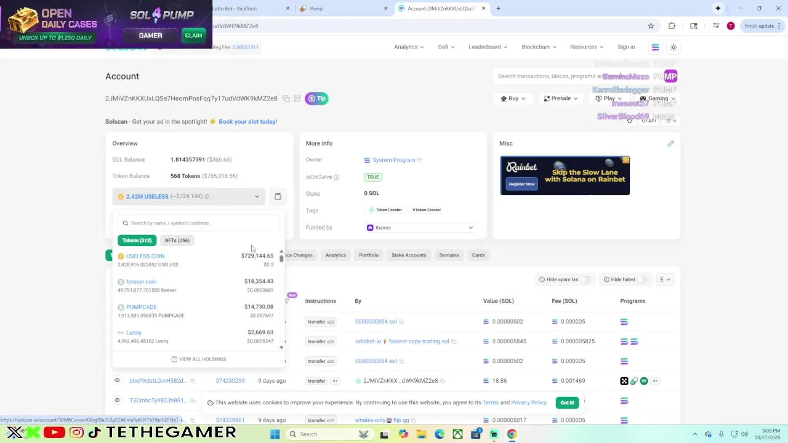The height and width of the screenshot is (443, 788).
Task: Copy the T3CmhcTy98ZJhBR1 signature
Action: coord(193,401)
